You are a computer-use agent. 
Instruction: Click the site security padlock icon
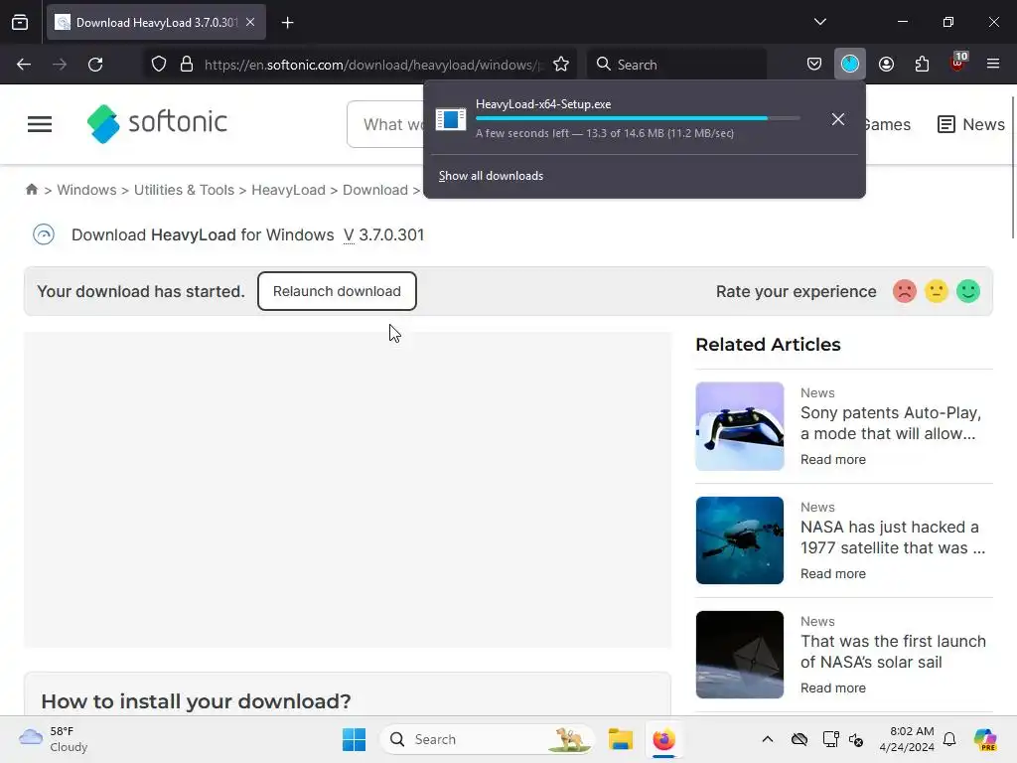[x=187, y=65]
